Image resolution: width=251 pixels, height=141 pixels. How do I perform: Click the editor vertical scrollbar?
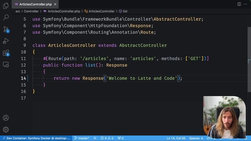[249, 60]
